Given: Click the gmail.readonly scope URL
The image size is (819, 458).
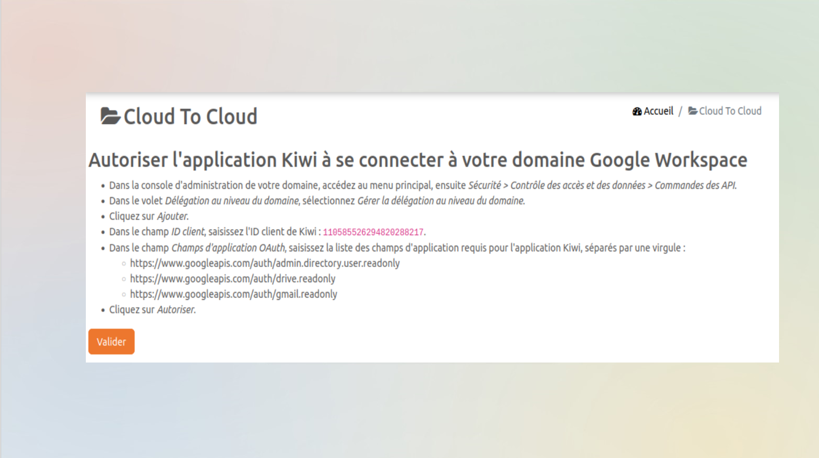Looking at the screenshot, I should point(233,295).
